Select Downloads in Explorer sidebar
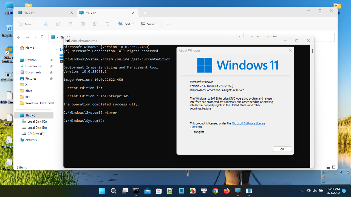 (33, 66)
